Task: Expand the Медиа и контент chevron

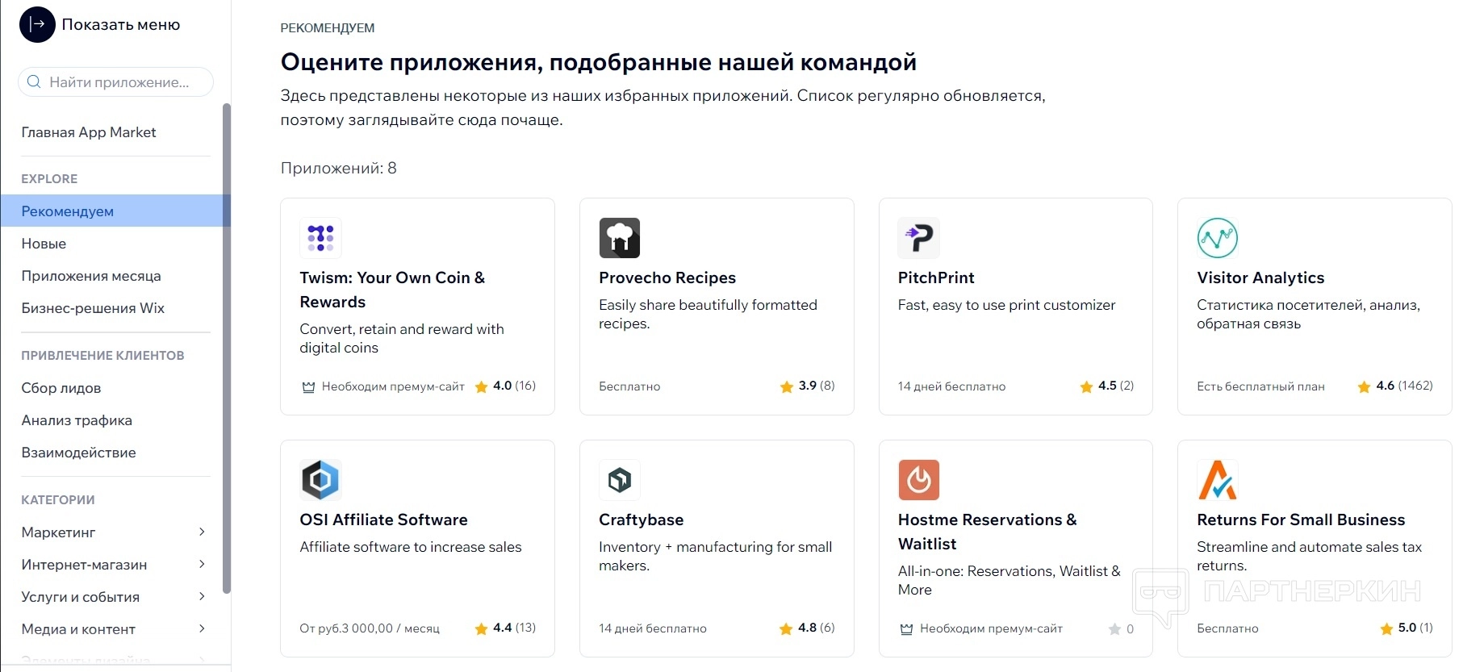Action: (202, 628)
